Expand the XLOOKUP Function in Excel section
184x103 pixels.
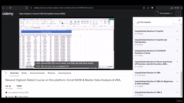pos(177,51)
